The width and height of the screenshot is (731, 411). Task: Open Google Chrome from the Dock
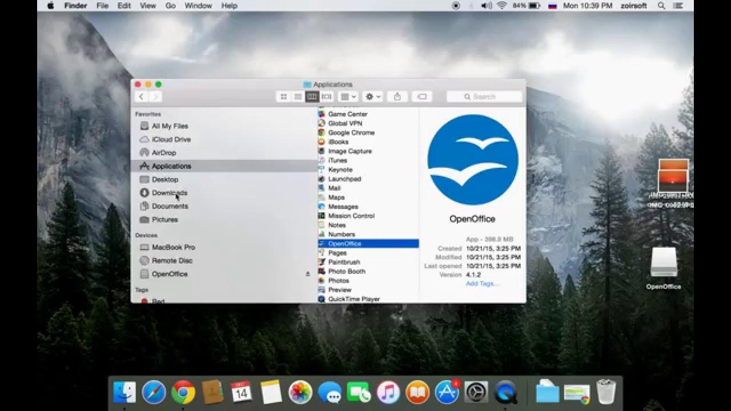pos(183,392)
